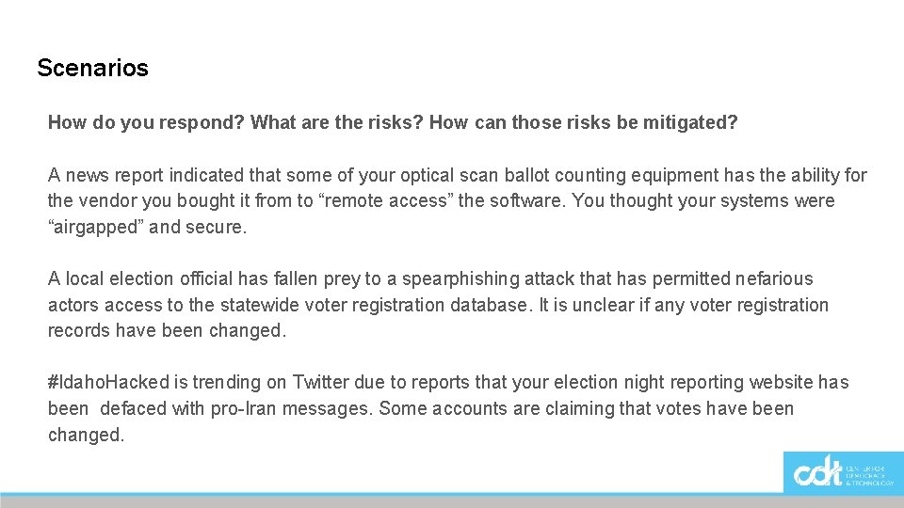Click the gray footer bar
This screenshot has width=904, height=508.
377,502
